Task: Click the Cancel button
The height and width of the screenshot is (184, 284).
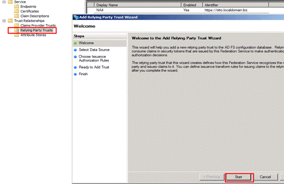Action: point(265,177)
